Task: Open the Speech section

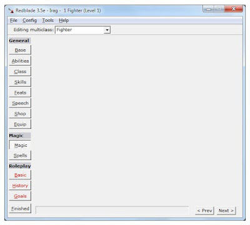Action: click(x=20, y=103)
